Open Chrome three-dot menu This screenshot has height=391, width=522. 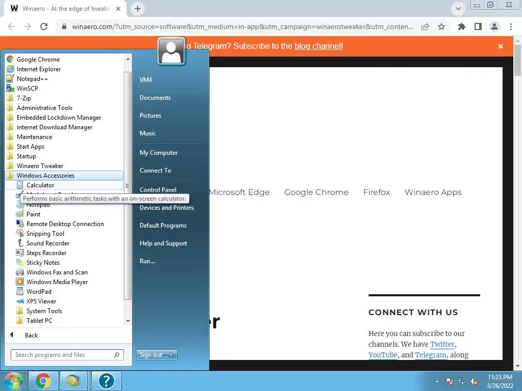pyautogui.click(x=511, y=26)
